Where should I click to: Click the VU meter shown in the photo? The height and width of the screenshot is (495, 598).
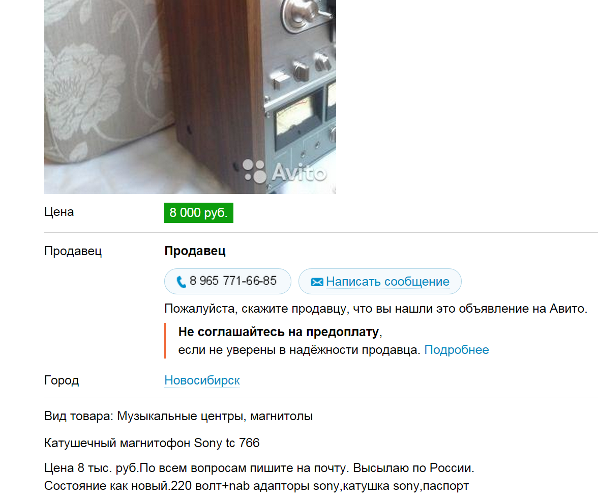295,118
